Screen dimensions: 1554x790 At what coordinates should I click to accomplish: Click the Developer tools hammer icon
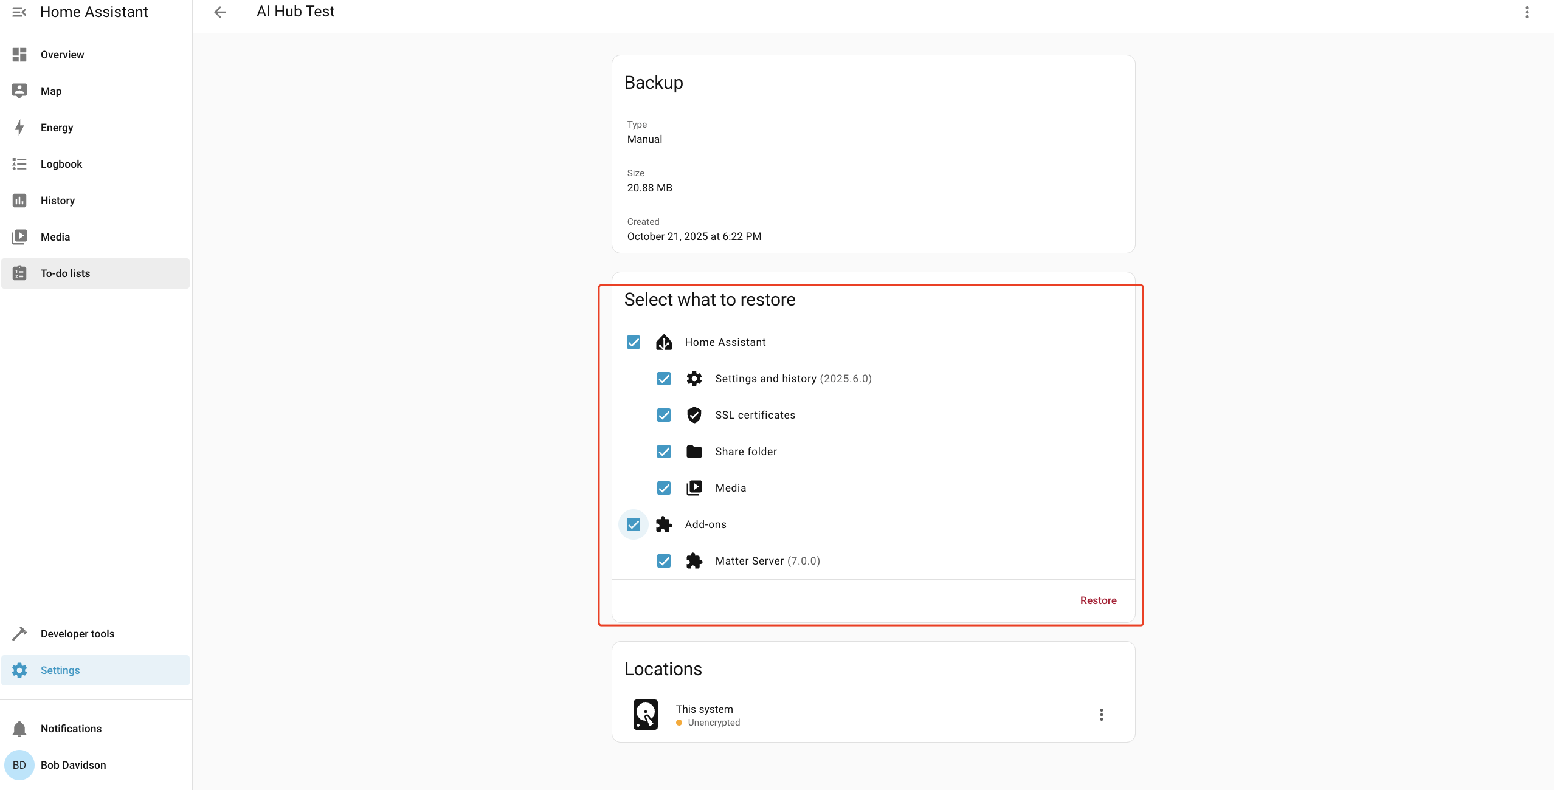19,634
